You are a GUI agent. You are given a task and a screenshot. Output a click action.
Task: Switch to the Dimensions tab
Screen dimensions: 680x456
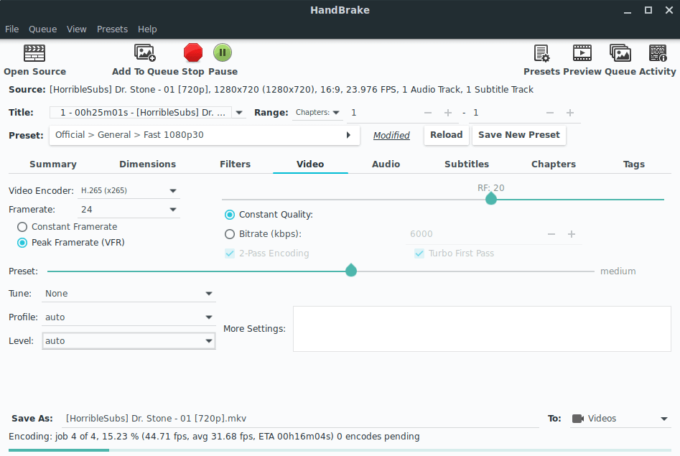tap(147, 164)
